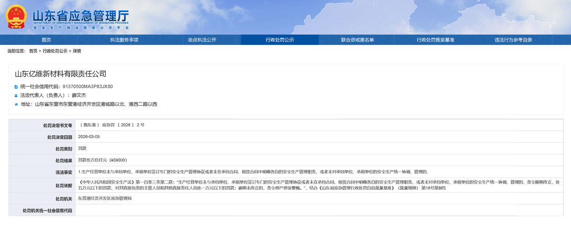Viewport: 571px width, 239px height.
Task: Select the 行政处罚公示 nav tab
Action: pyautogui.click(x=280, y=40)
